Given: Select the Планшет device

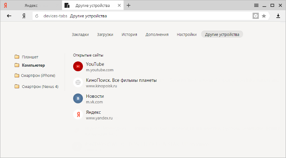Looking at the screenshot, I should [x=30, y=57].
